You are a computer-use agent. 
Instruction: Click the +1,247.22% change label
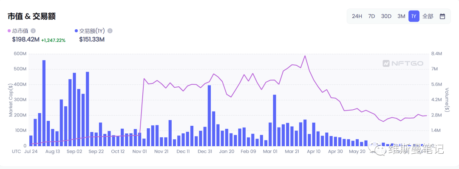[53, 40]
